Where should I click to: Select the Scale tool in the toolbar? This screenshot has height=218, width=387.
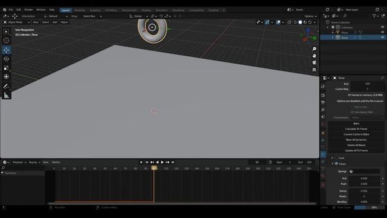[6, 68]
